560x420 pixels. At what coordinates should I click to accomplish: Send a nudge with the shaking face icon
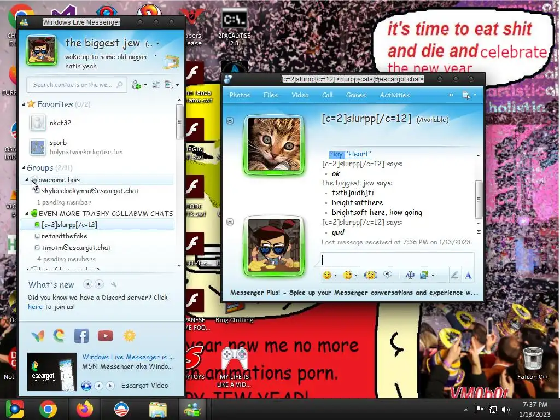coord(370,275)
